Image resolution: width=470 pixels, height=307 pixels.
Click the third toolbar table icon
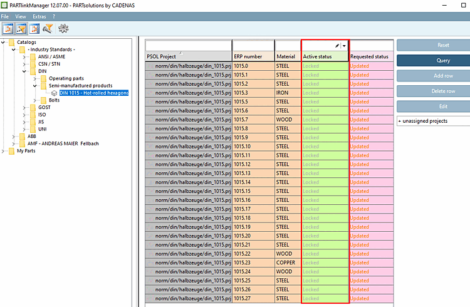[x=35, y=28]
